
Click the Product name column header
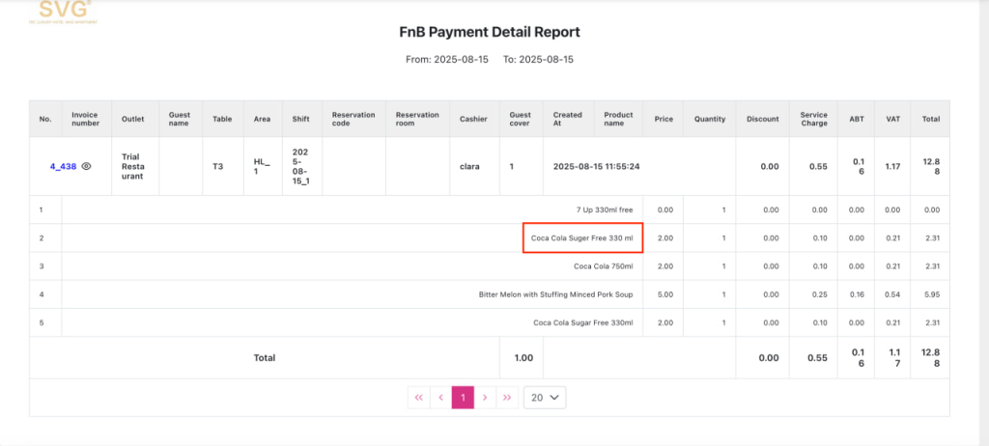pos(618,119)
